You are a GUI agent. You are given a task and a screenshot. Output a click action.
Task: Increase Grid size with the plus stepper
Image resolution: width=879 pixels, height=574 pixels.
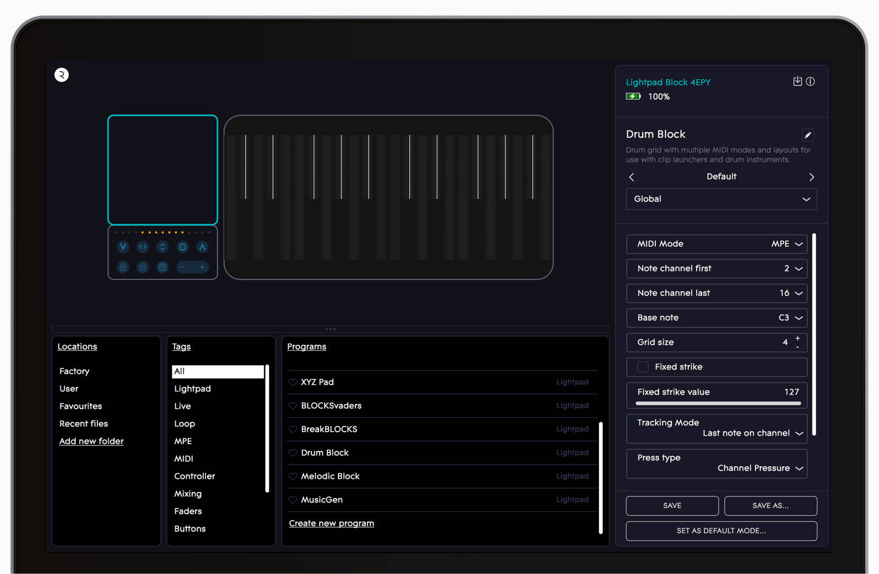coord(798,338)
